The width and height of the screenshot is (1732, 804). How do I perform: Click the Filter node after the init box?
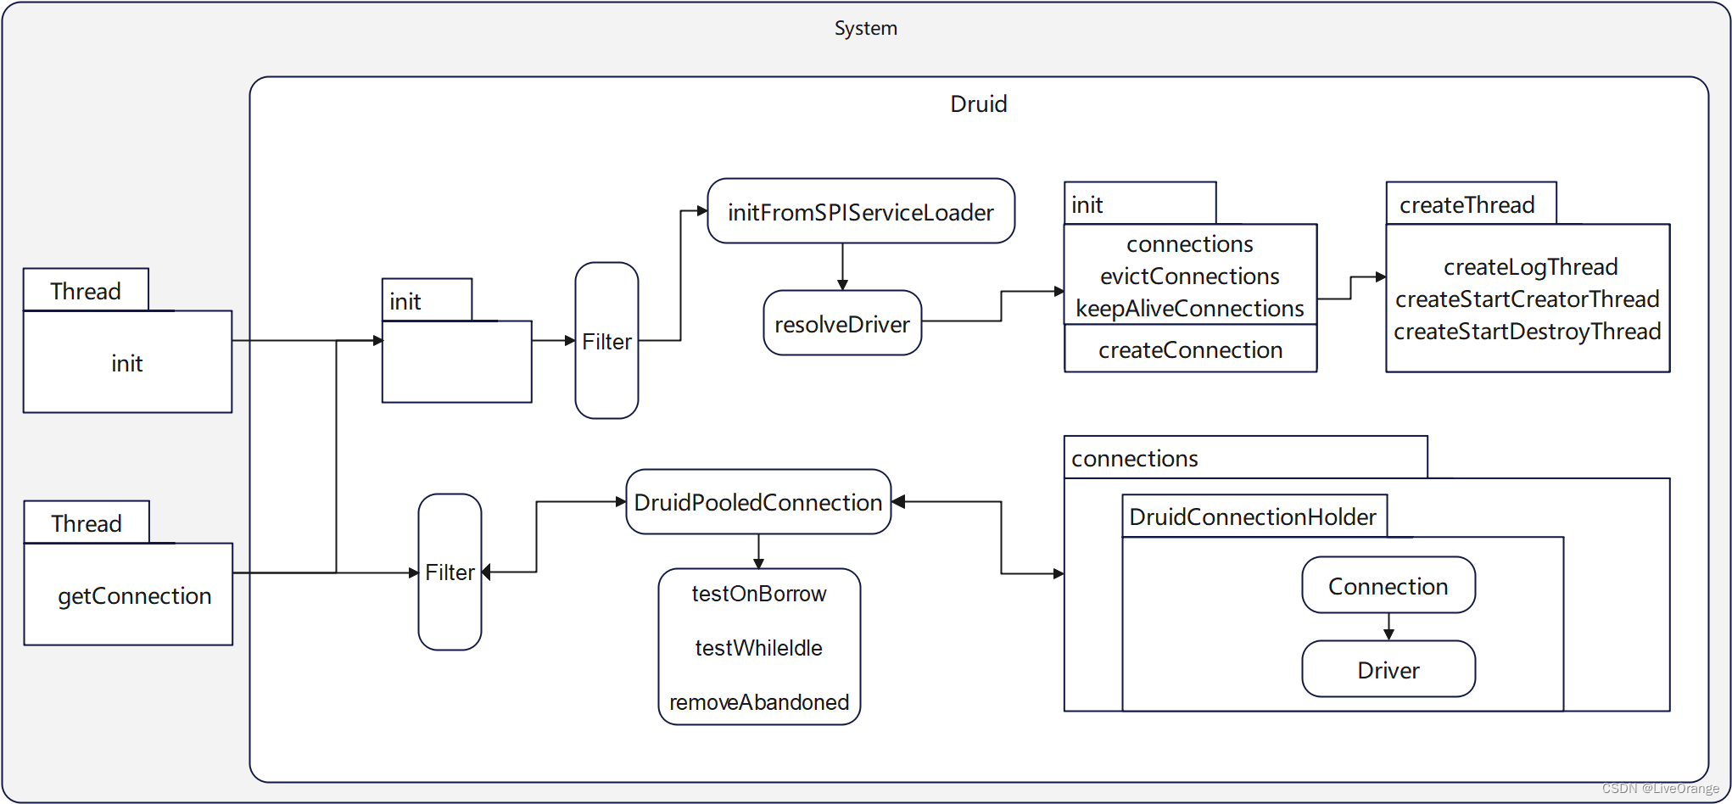coord(606,341)
